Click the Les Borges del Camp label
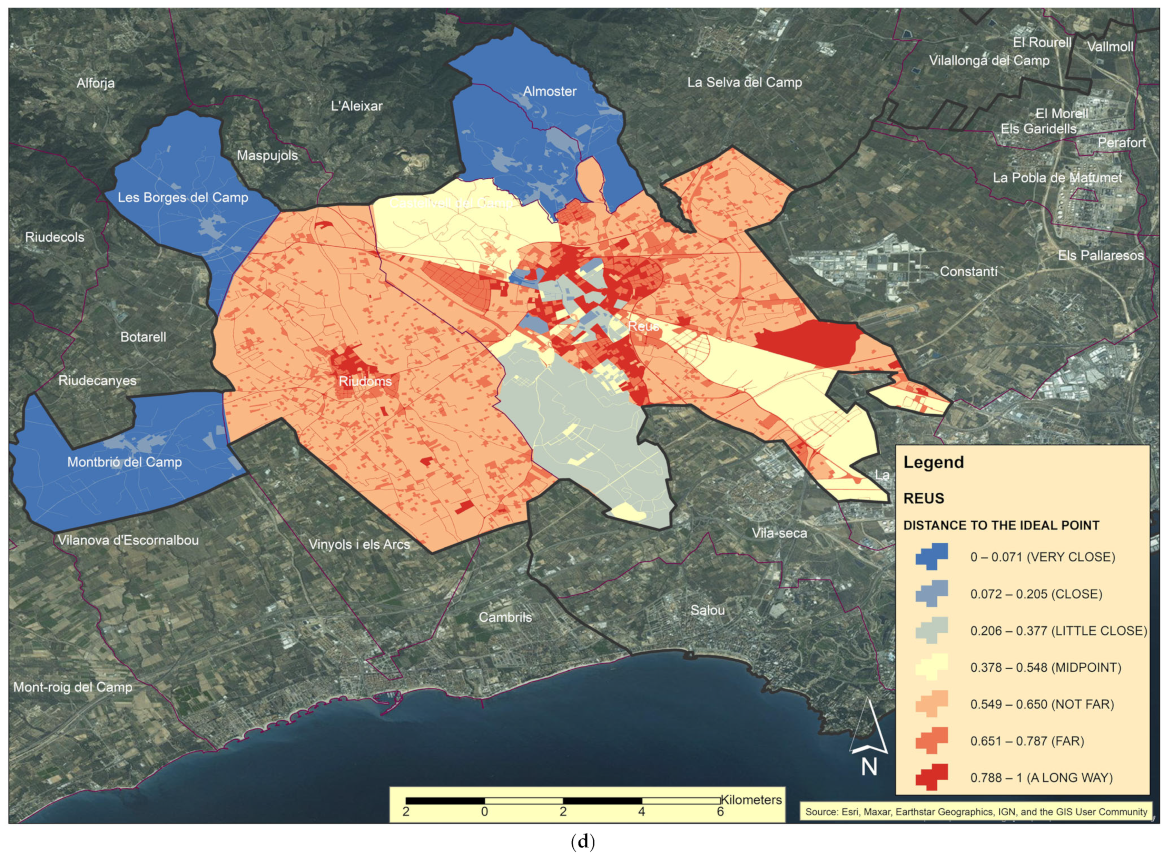Viewport: 1173px width, 858px height. coord(183,197)
